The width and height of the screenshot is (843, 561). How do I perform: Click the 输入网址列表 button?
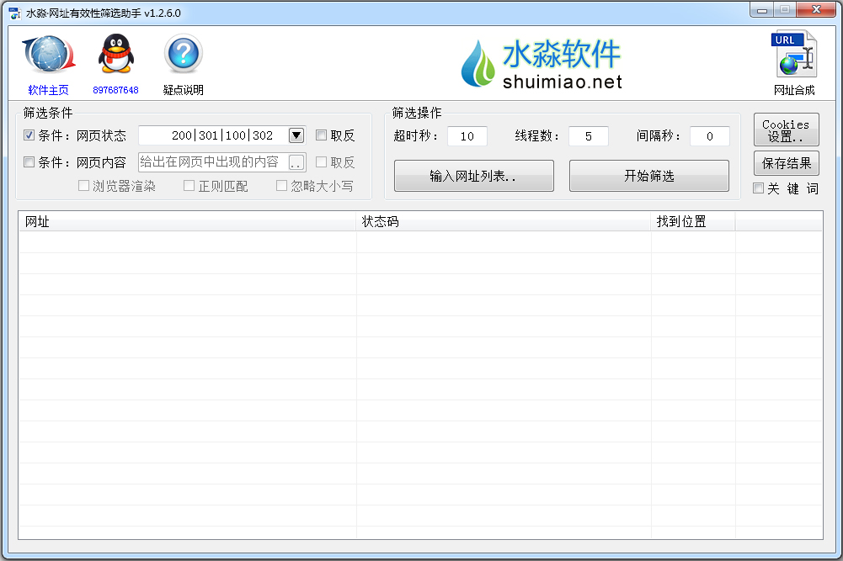[x=473, y=176]
